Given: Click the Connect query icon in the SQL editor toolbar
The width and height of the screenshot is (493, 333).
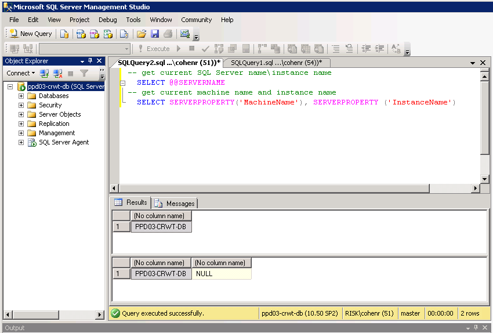Looking at the screenshot, I should click(x=14, y=49).
